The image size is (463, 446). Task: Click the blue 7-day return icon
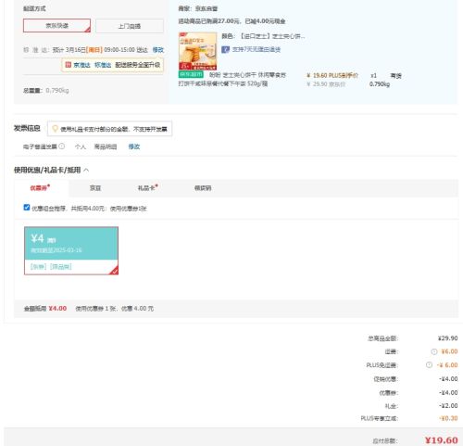(225, 49)
